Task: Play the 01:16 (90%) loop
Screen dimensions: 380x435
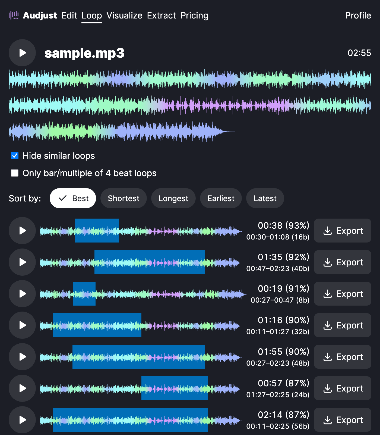Action: (x=22, y=325)
